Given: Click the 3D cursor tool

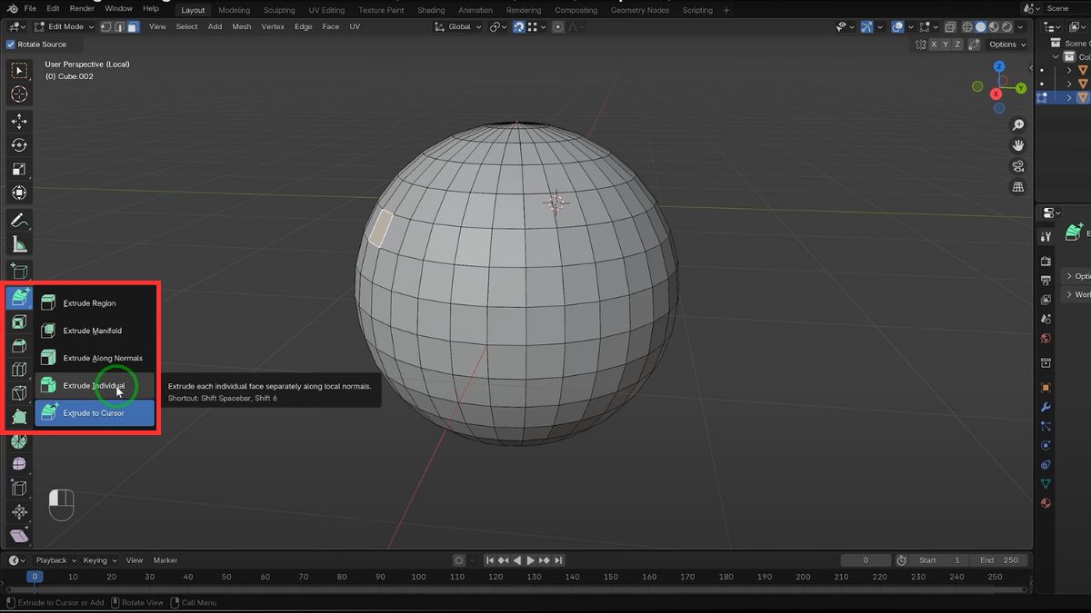Looking at the screenshot, I should click(18, 94).
